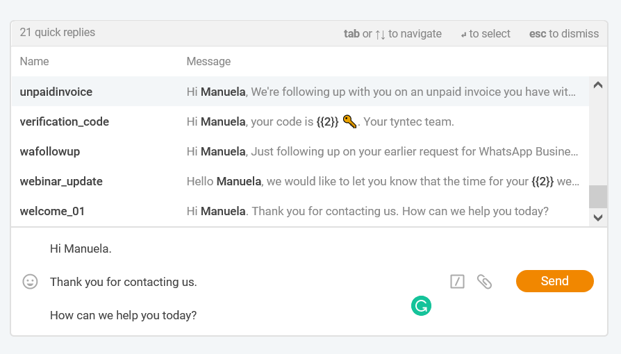Select the welcome_01 quick reply

tap(300, 211)
